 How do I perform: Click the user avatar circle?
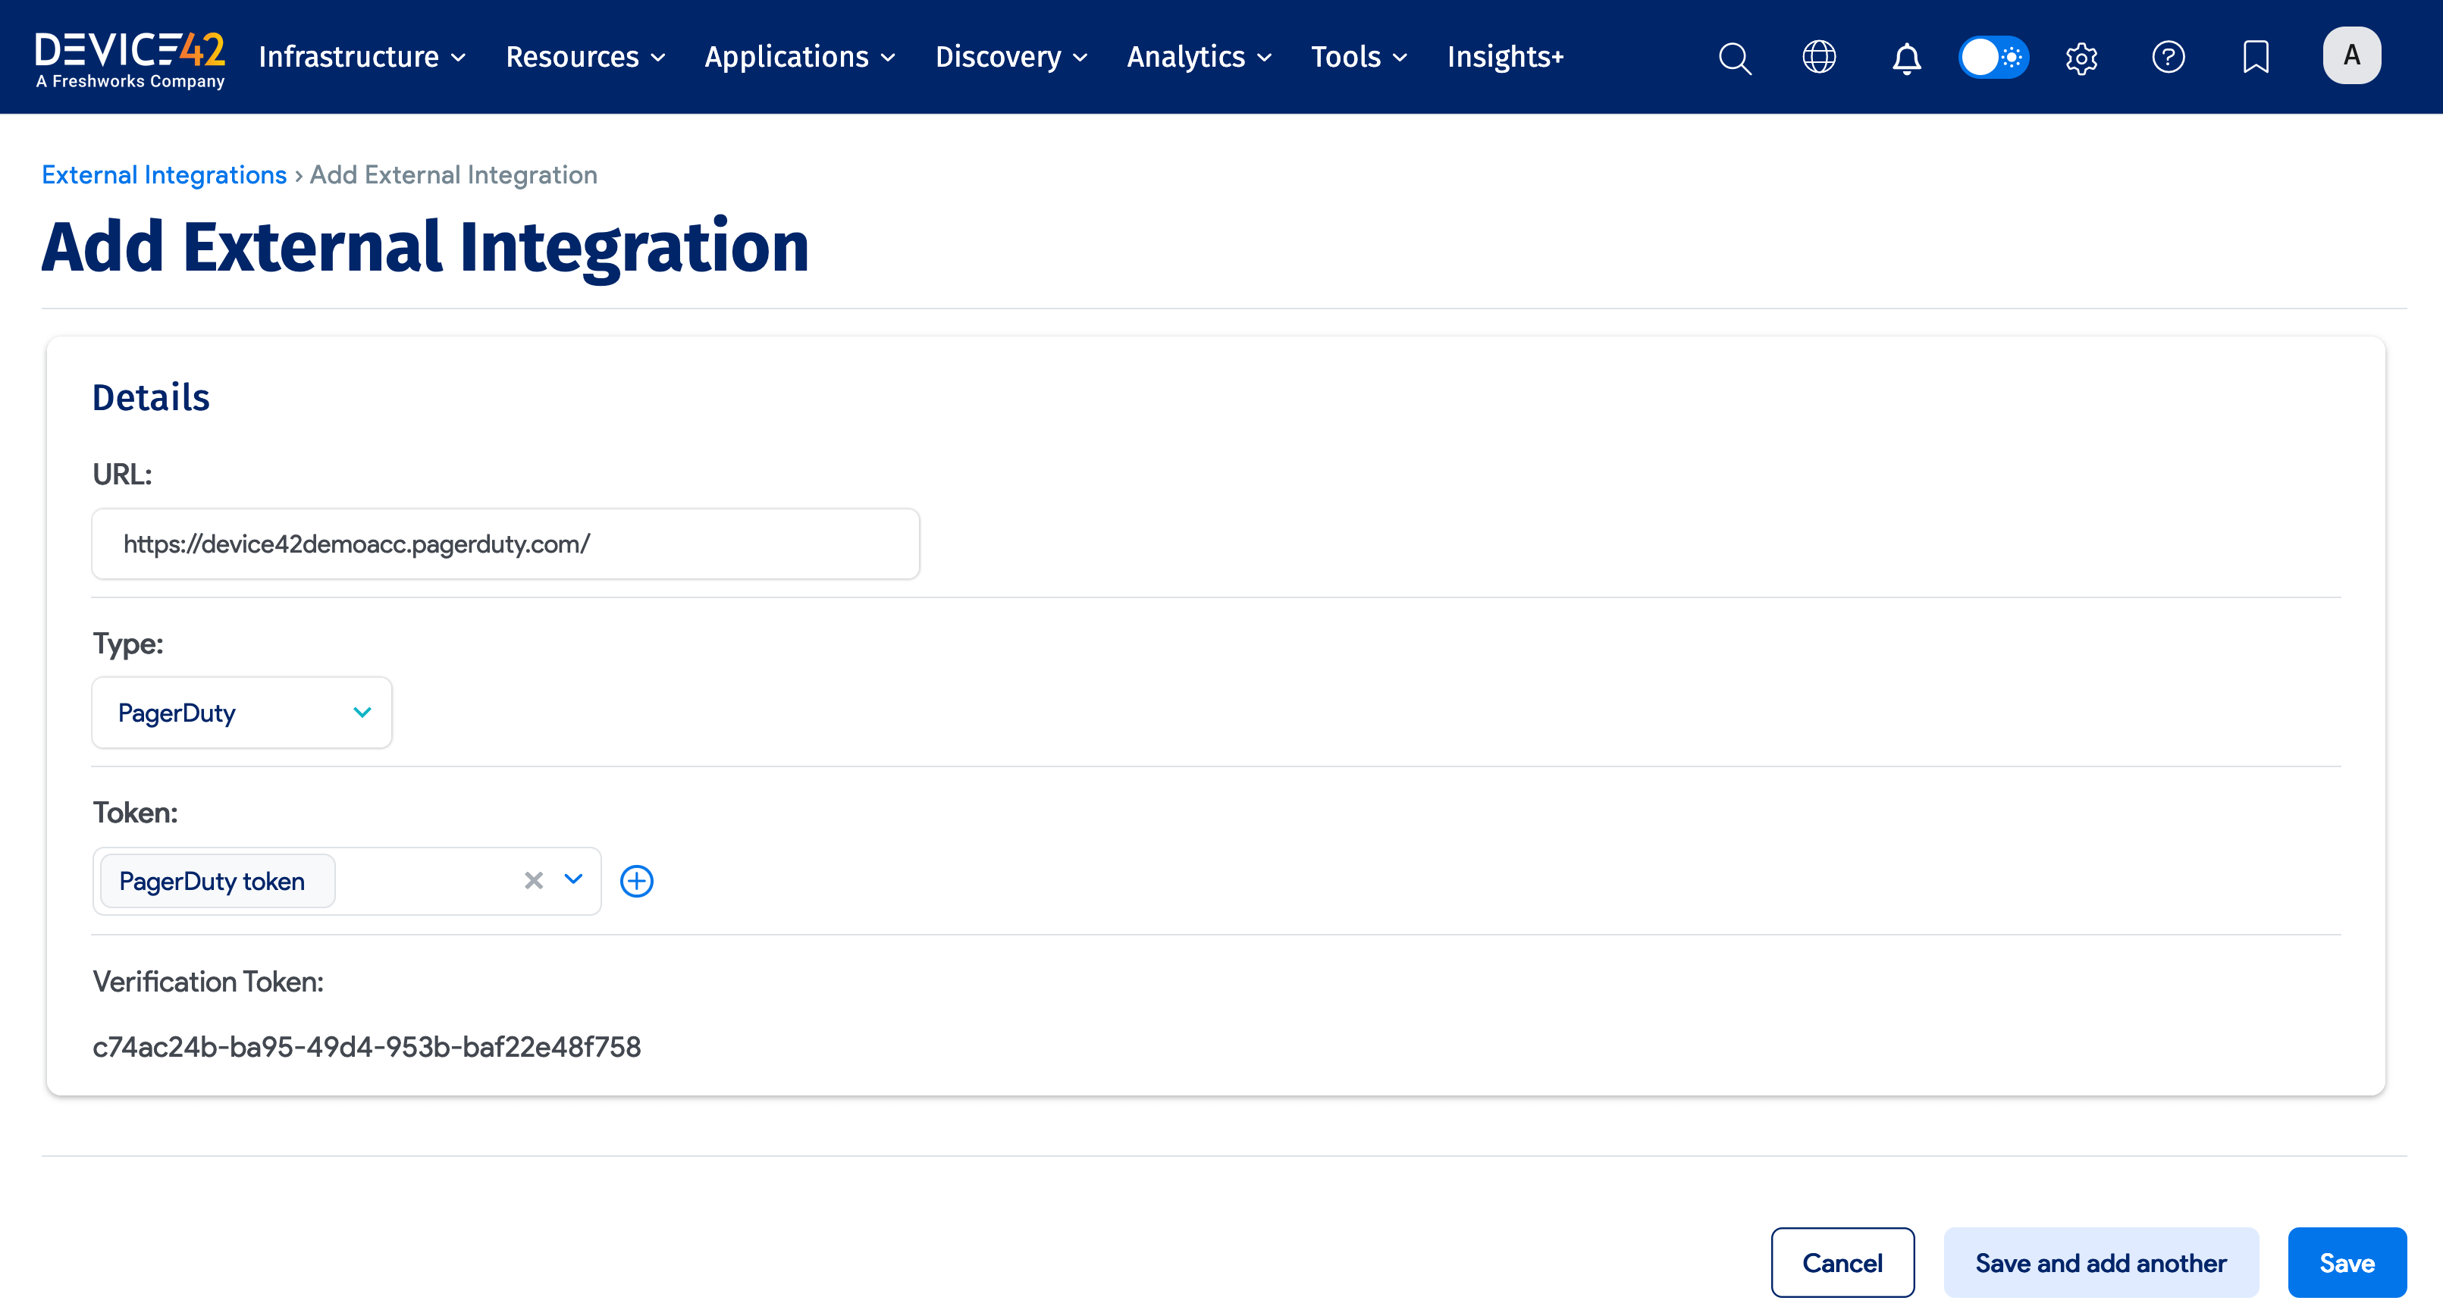pyautogui.click(x=2352, y=55)
